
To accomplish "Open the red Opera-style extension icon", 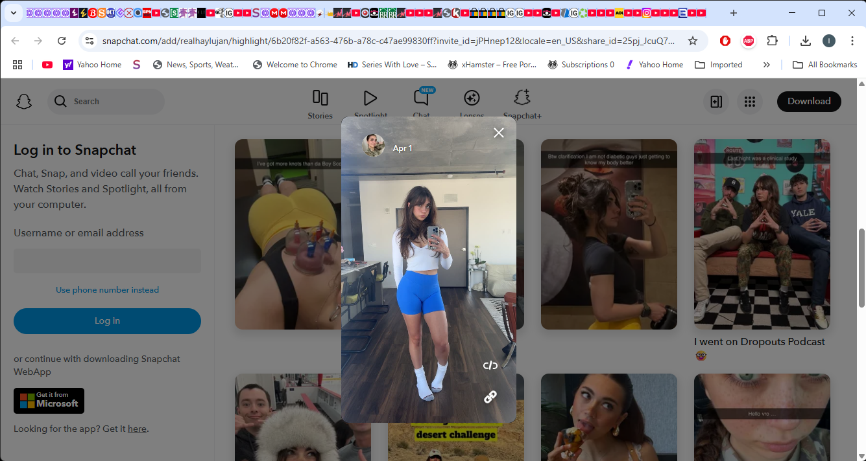I will tap(725, 41).
